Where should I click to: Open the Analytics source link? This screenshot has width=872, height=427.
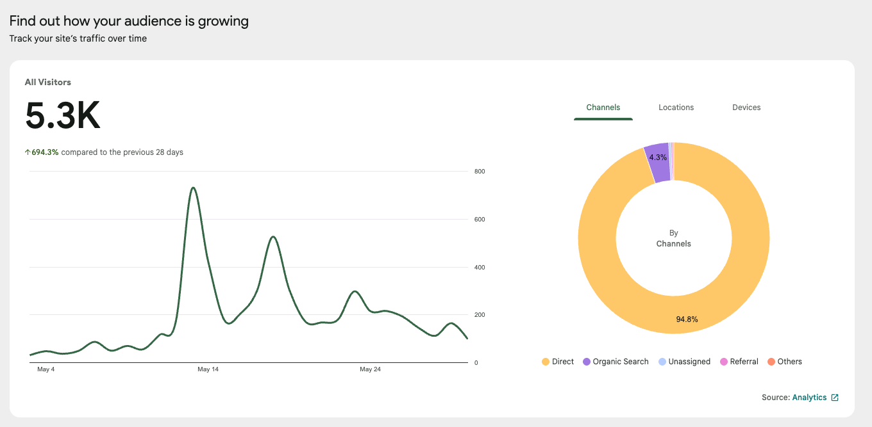[x=809, y=398]
